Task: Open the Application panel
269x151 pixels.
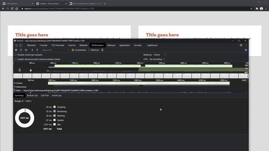Action: tap(124, 45)
